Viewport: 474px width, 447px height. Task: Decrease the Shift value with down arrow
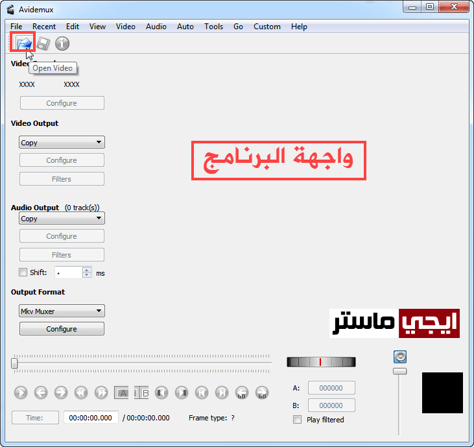[87, 275]
